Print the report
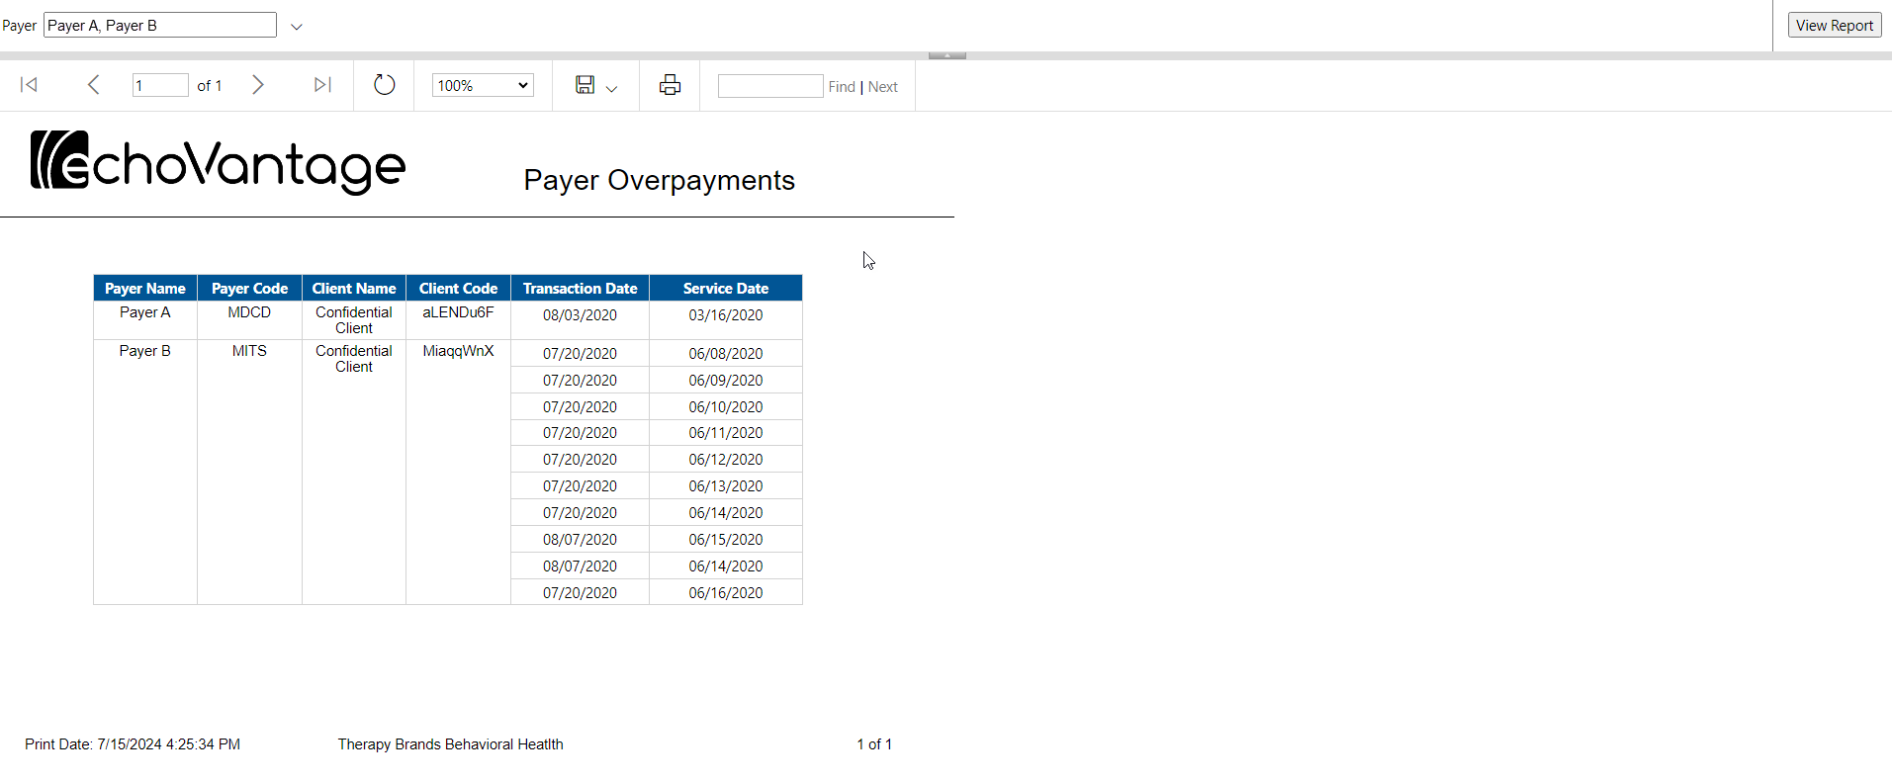This screenshot has height=784, width=1892. coord(670,85)
